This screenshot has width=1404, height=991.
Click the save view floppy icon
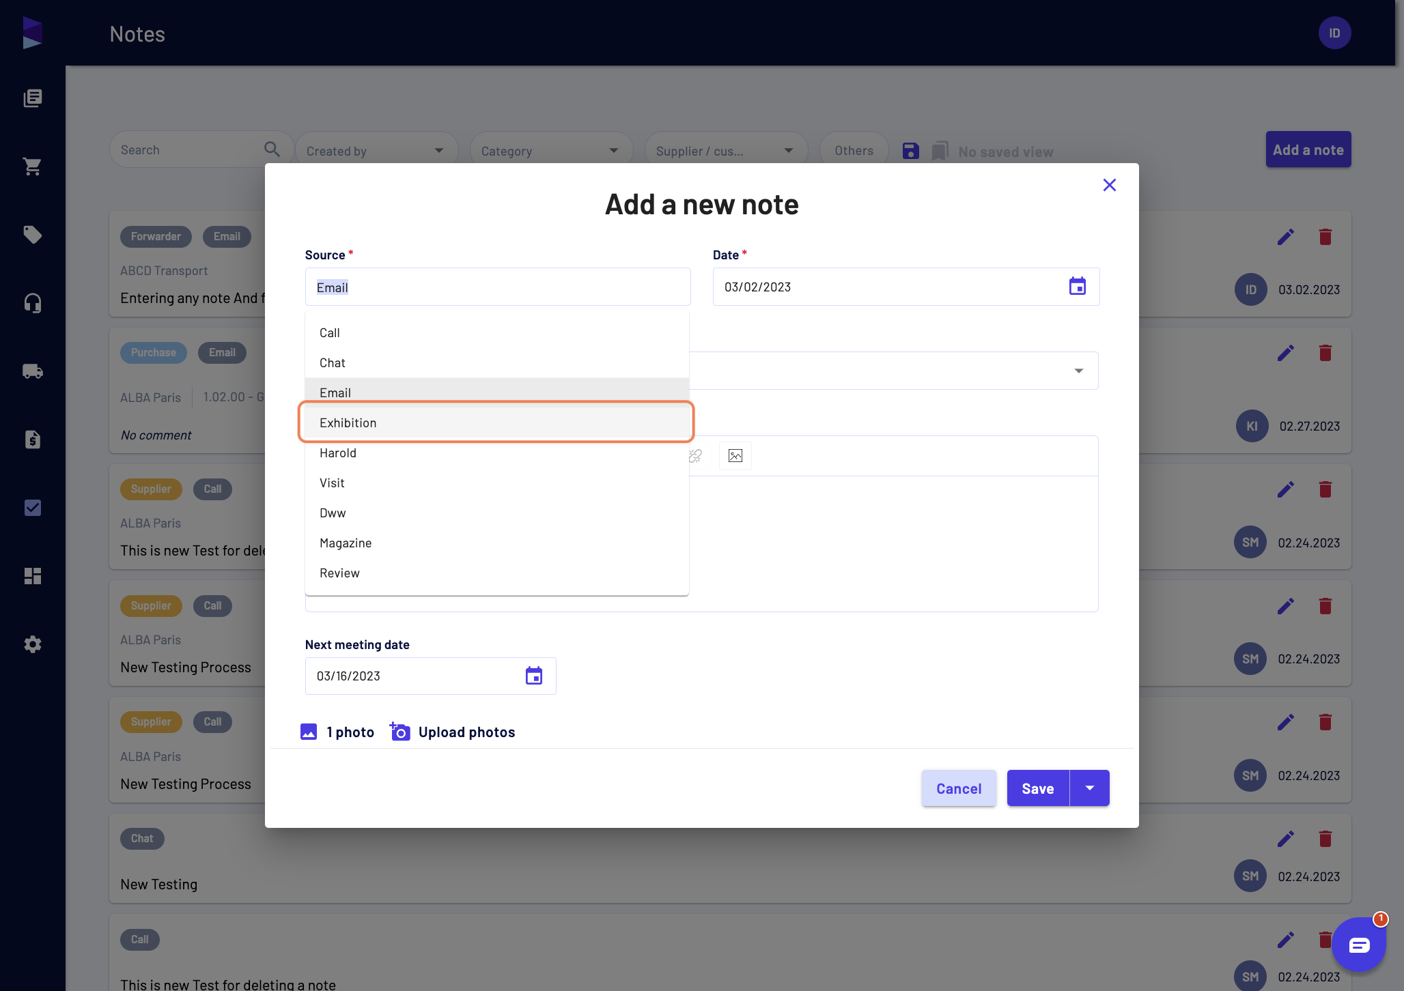click(x=911, y=151)
